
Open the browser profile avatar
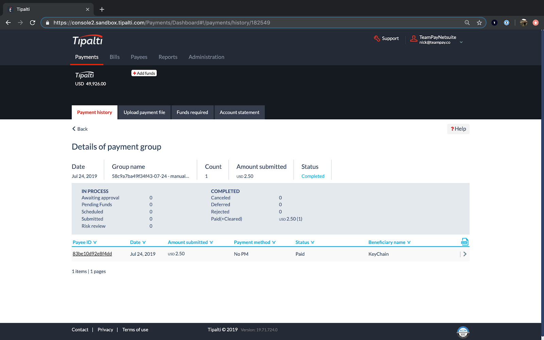(x=524, y=23)
